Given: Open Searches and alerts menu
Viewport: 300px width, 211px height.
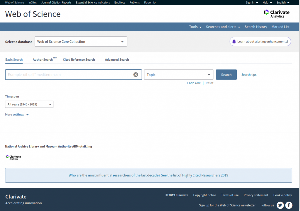Looking at the screenshot, I should click(223, 27).
